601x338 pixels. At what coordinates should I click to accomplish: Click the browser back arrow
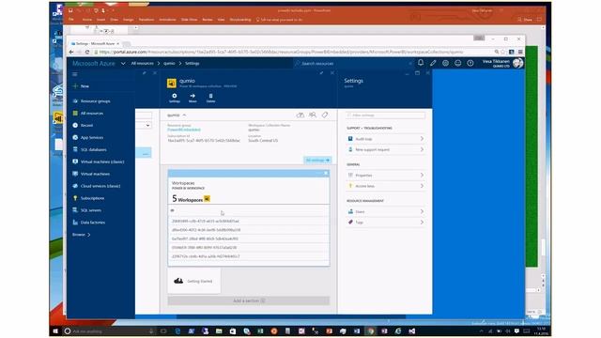(71, 52)
